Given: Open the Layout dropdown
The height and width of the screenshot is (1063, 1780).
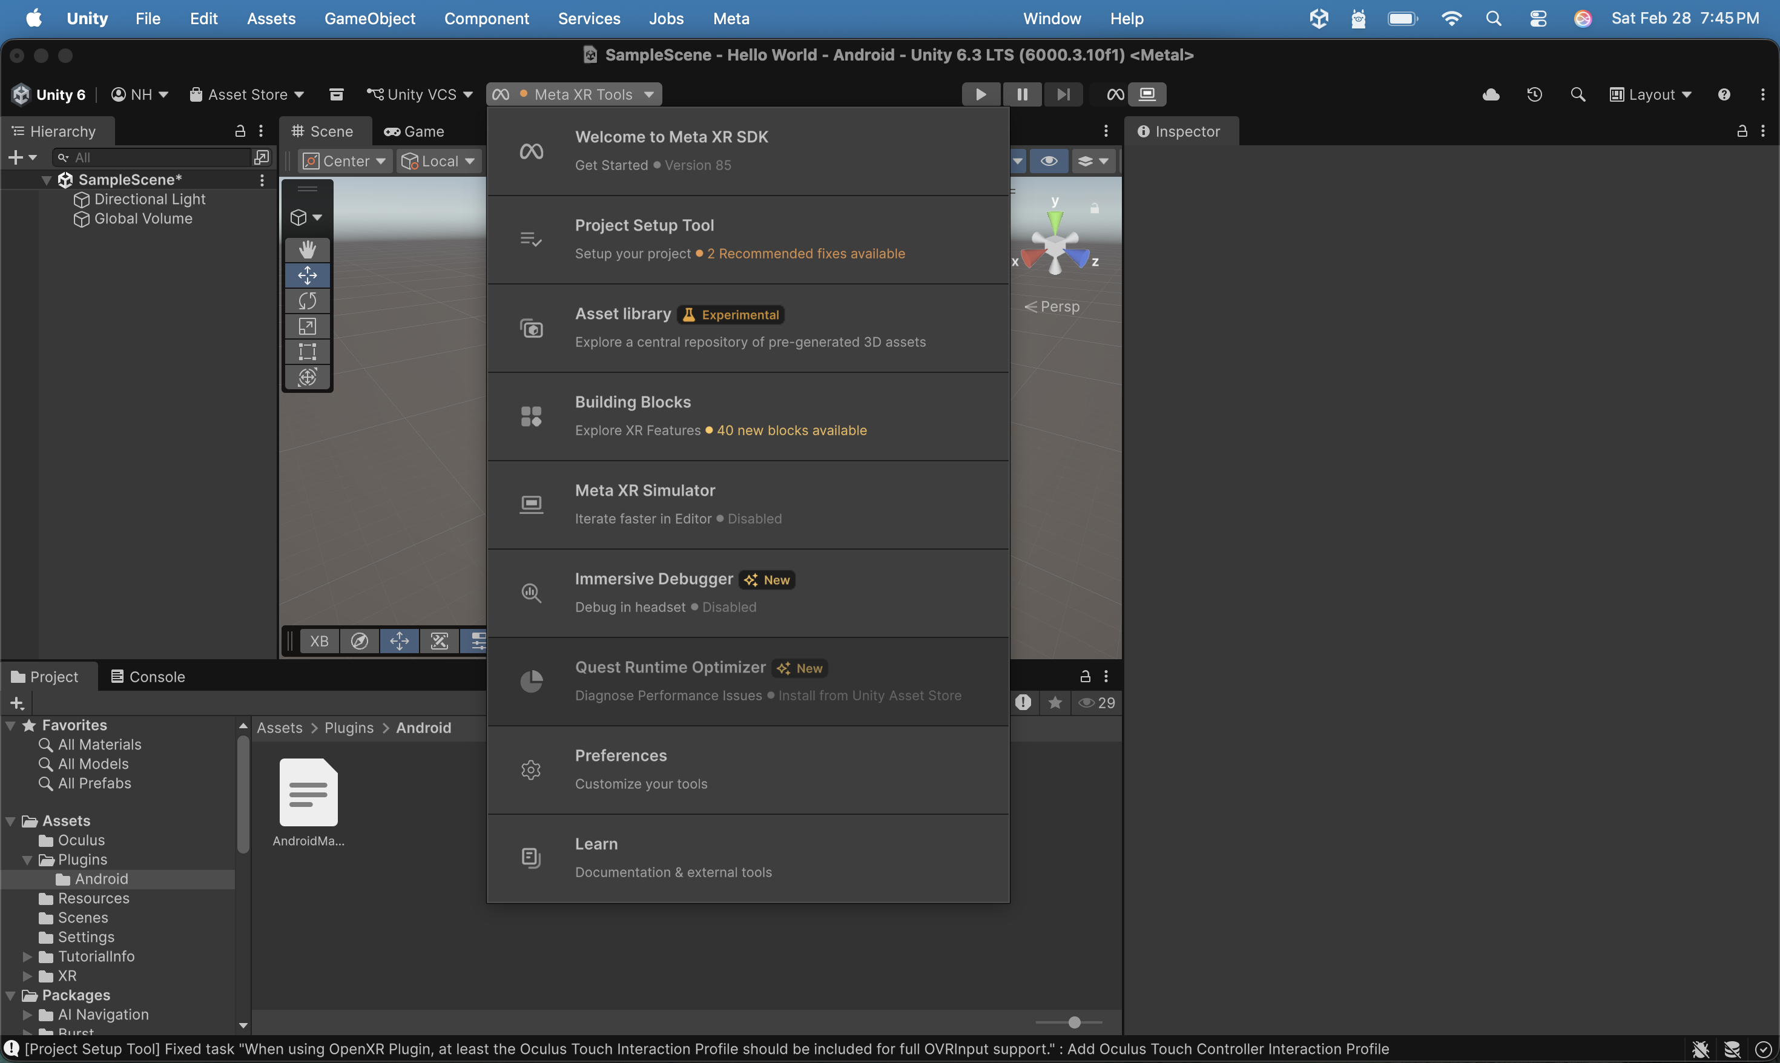Looking at the screenshot, I should pyautogui.click(x=1649, y=94).
